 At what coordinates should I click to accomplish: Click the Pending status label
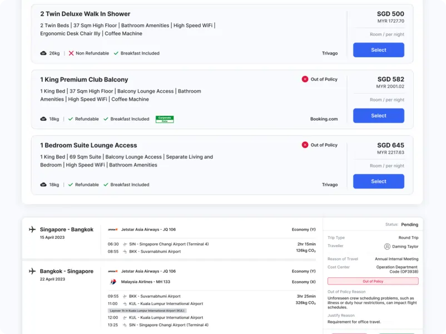409,225
